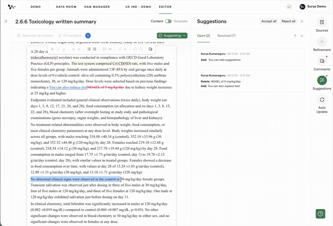
Task: Click '2.6.6 Toxicology written summary' title
Action: coord(56,22)
